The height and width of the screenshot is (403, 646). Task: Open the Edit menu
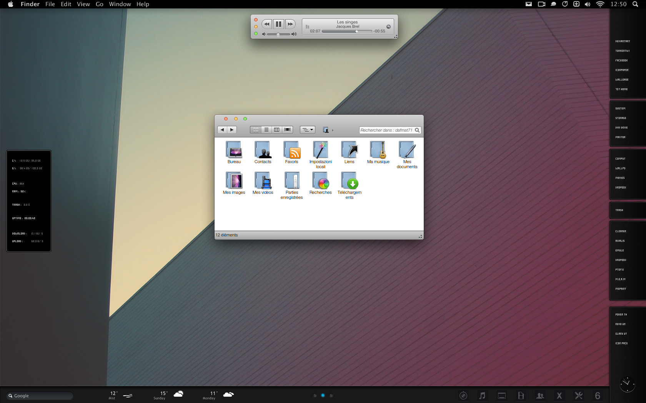coord(66,4)
